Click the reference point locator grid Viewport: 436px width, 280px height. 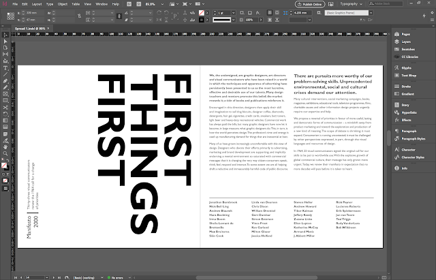[x=11, y=16]
